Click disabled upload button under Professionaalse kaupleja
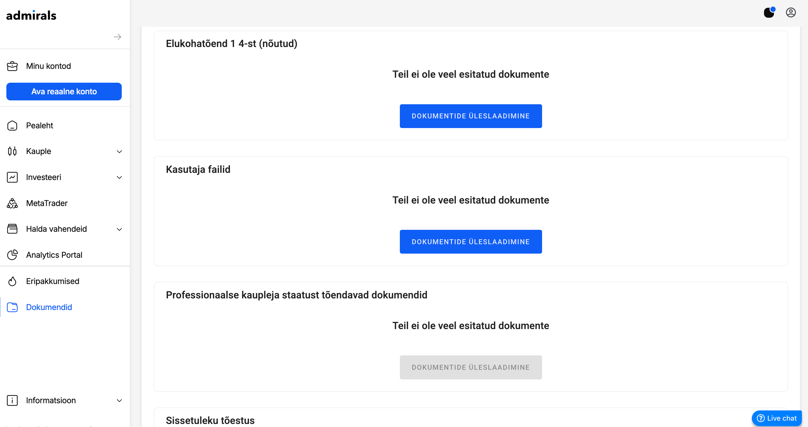Viewport: 808px width, 427px height. (x=470, y=368)
